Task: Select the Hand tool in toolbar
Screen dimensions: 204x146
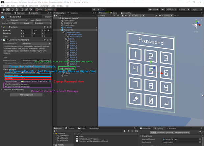Action: click(3, 9)
